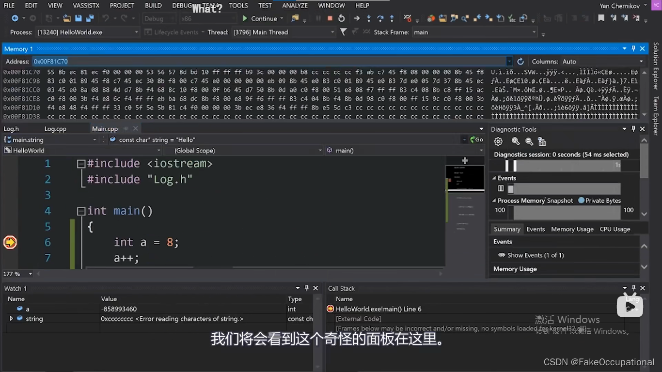Click the Step Over icon
The width and height of the screenshot is (662, 372).
380,18
